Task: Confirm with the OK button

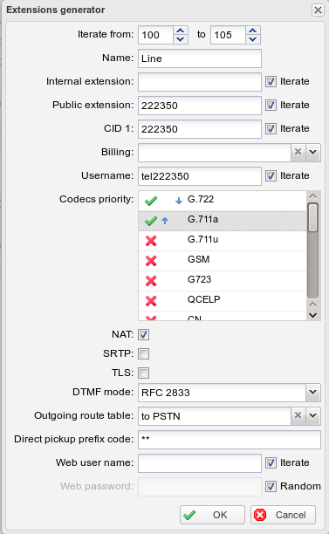Action: pyautogui.click(x=213, y=515)
